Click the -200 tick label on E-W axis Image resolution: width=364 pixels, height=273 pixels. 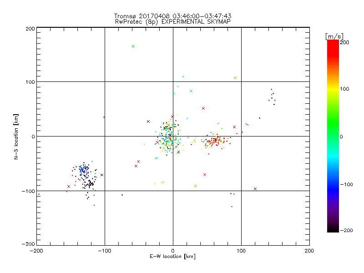36,251
